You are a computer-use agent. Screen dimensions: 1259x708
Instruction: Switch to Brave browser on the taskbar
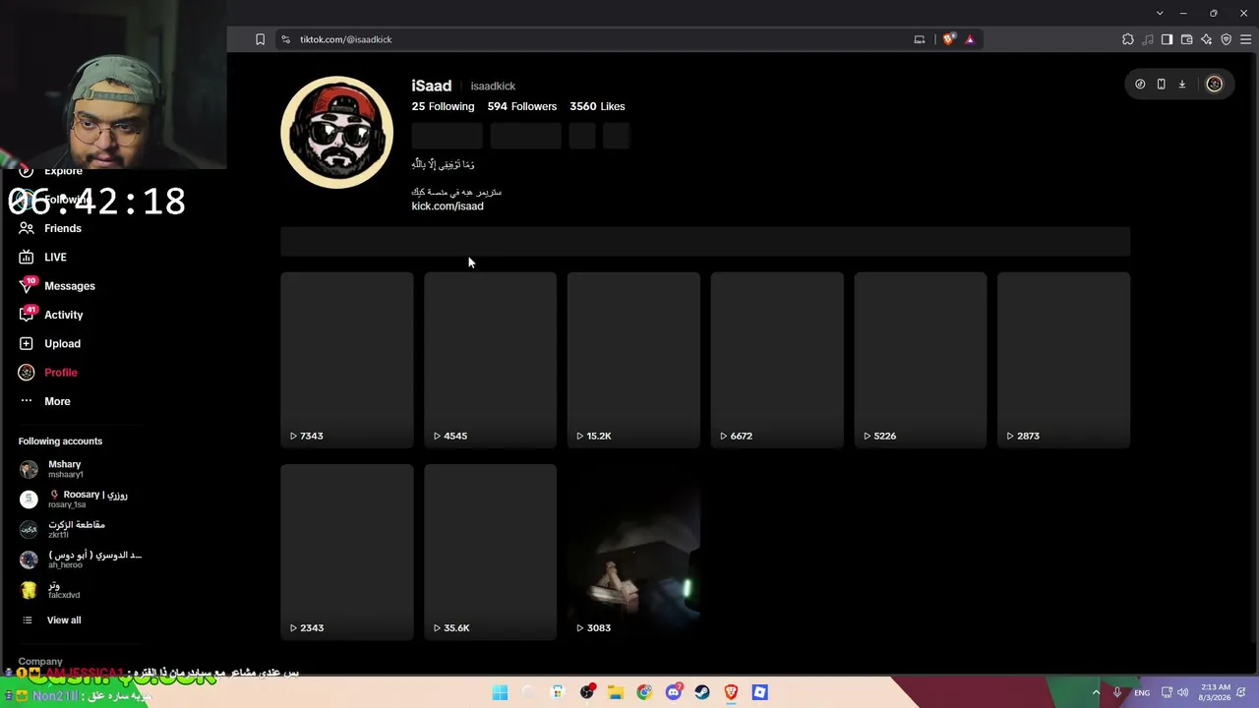tap(731, 692)
